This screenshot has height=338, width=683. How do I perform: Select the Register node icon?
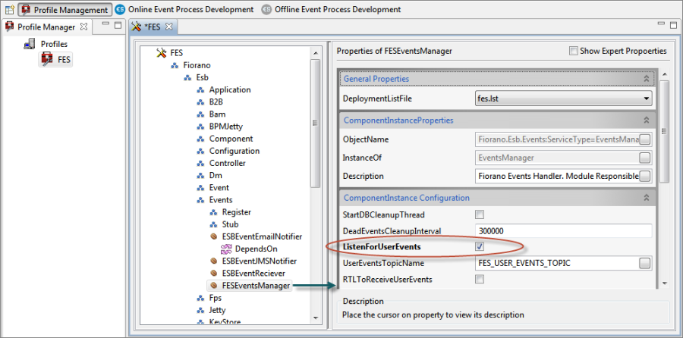[213, 212]
